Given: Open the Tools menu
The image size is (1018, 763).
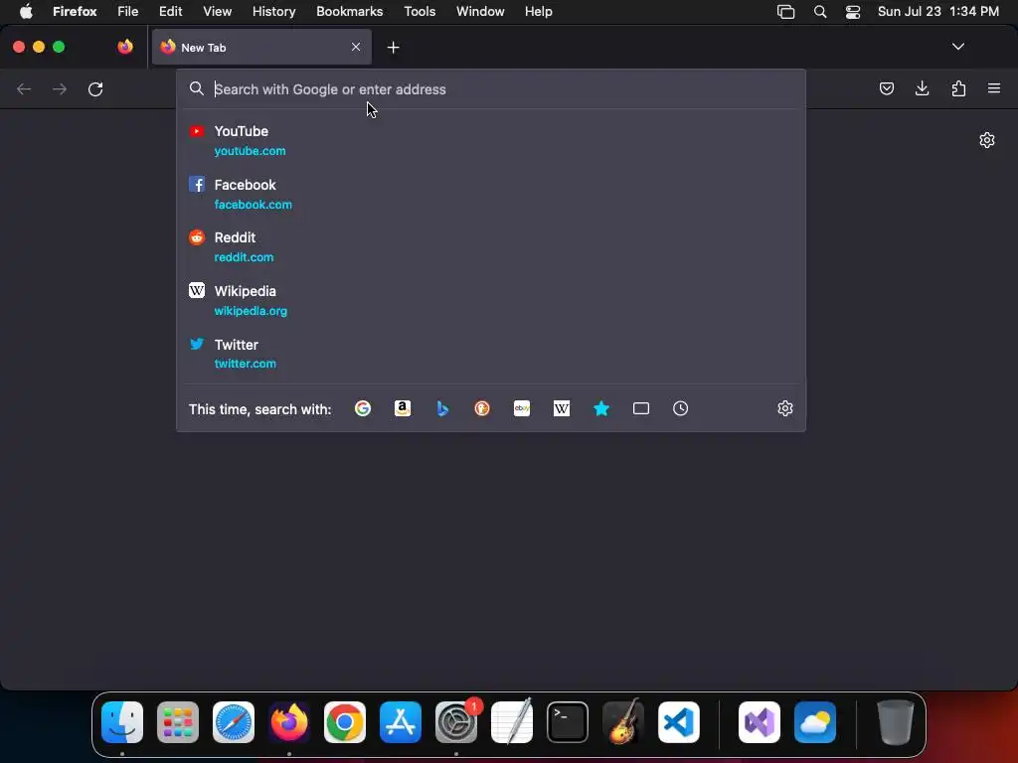Looking at the screenshot, I should pyautogui.click(x=420, y=11).
